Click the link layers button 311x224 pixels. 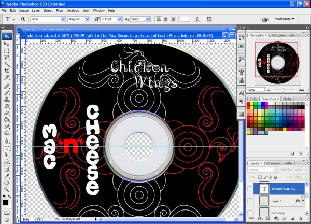[x=251, y=218]
